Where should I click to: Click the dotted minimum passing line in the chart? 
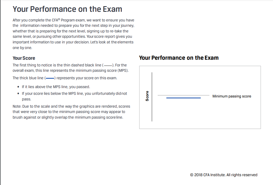[183, 95]
